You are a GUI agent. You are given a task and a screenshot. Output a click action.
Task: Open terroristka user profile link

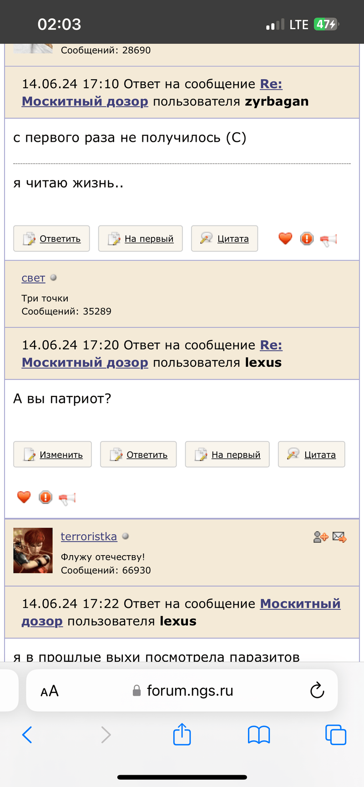89,536
